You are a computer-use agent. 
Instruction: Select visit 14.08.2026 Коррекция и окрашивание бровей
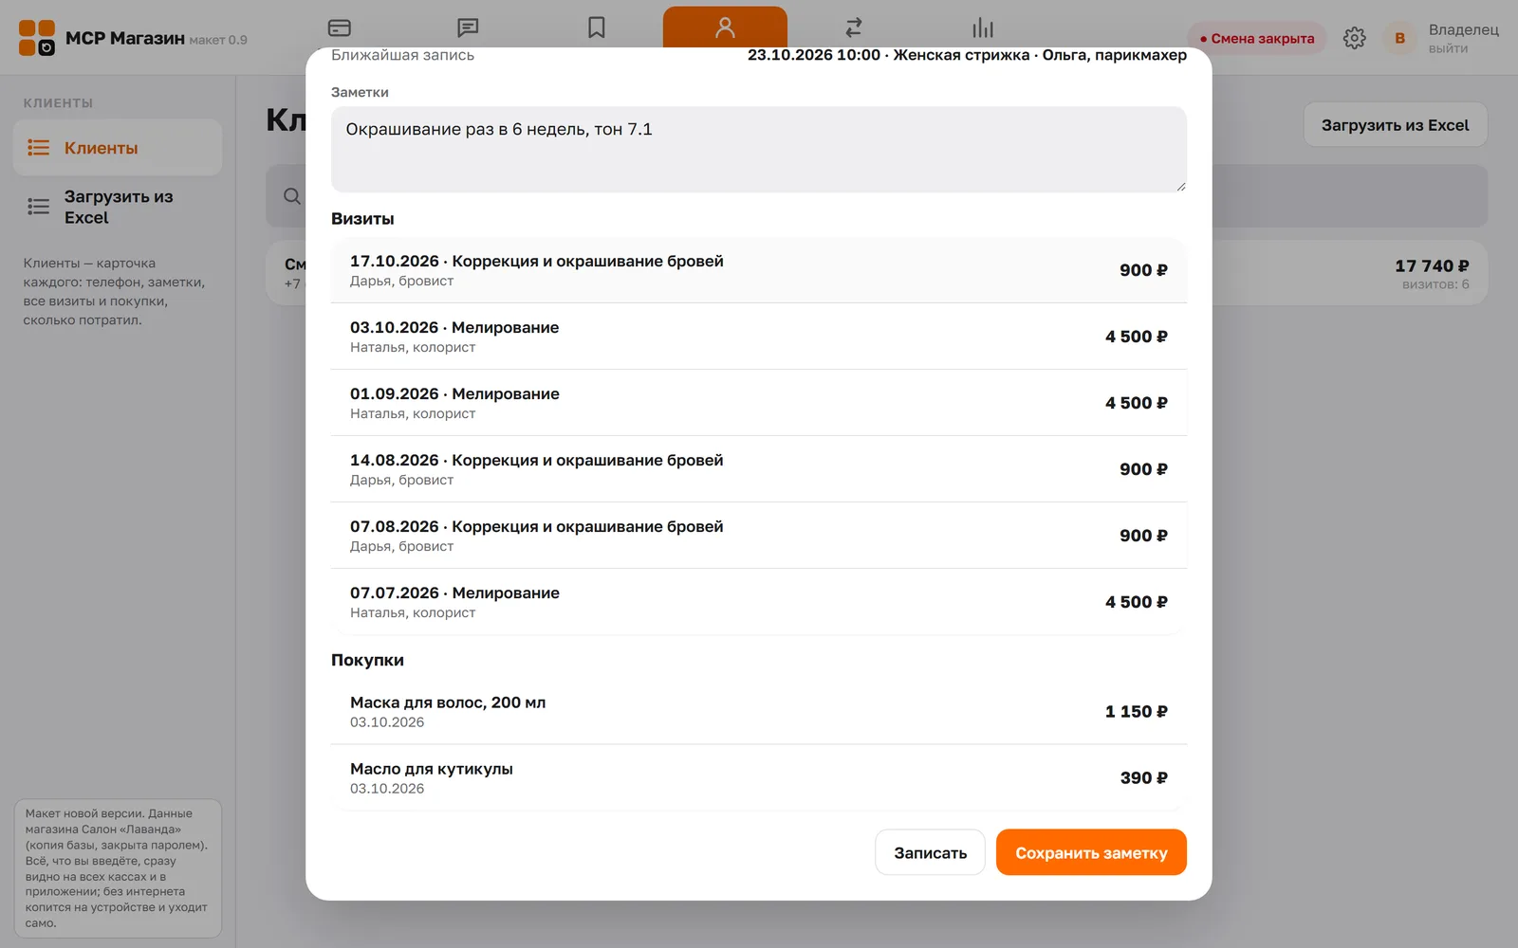point(759,469)
